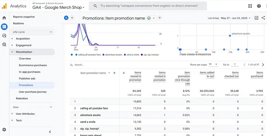
Task: Open the Google apps grid icon
Action: (x=250, y=6)
